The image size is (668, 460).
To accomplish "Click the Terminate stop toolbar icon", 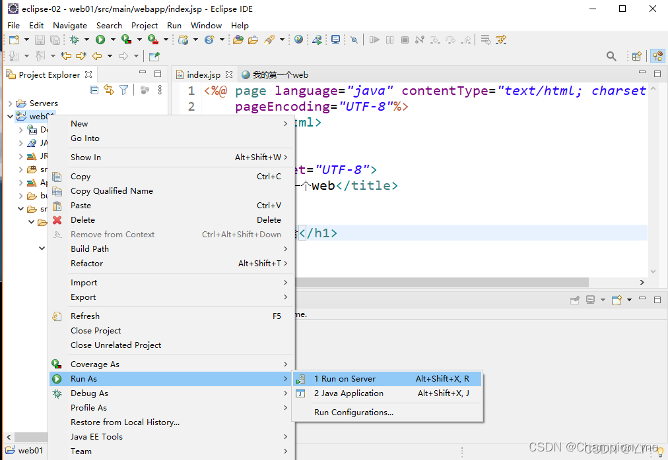I will [x=405, y=40].
